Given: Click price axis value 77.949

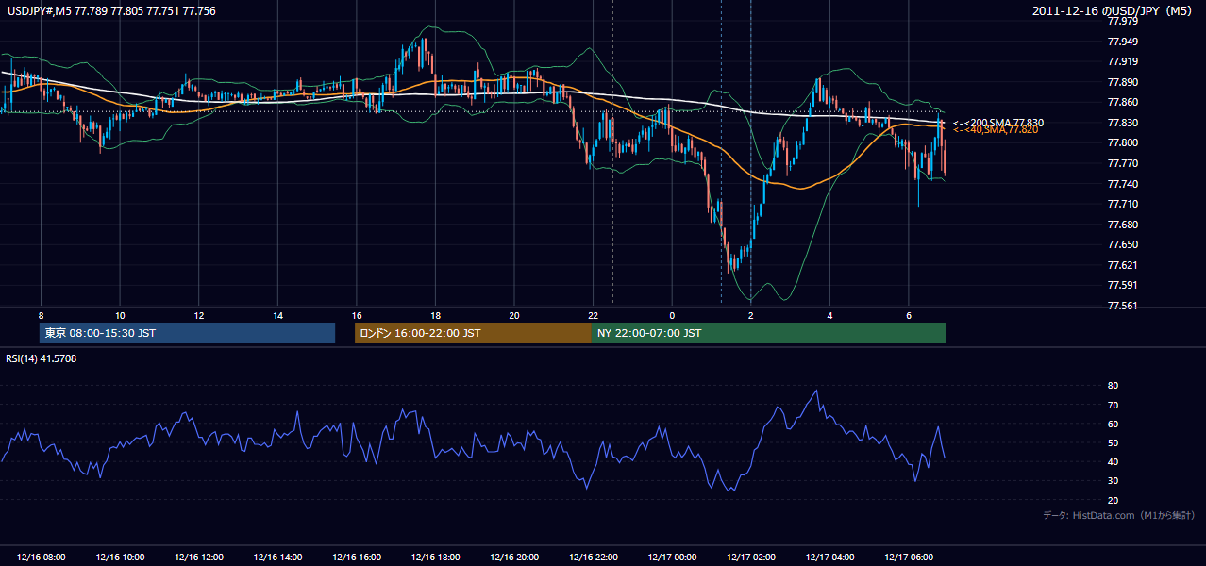Looking at the screenshot, I should [x=1123, y=42].
